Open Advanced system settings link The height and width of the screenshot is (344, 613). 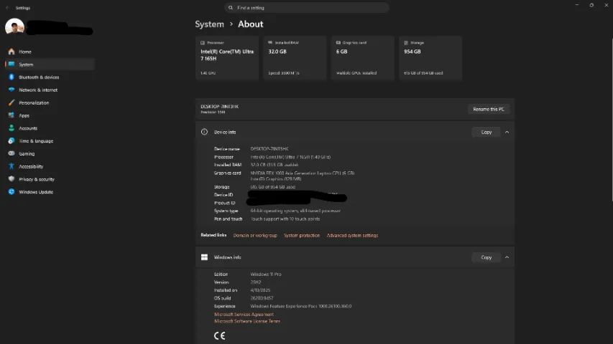click(352, 236)
